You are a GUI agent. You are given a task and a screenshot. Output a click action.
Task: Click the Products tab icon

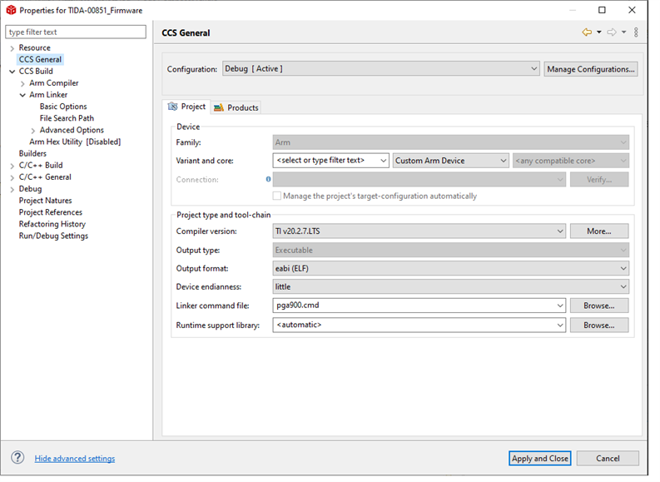[219, 107]
